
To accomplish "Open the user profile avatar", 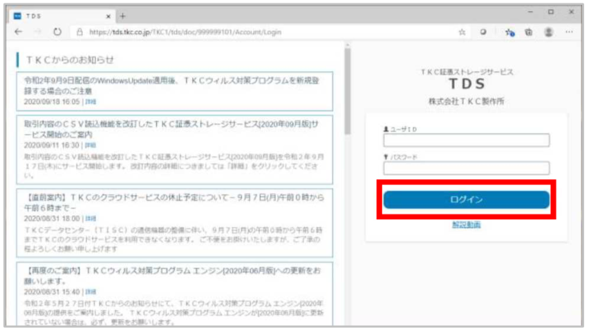I will (548, 32).
